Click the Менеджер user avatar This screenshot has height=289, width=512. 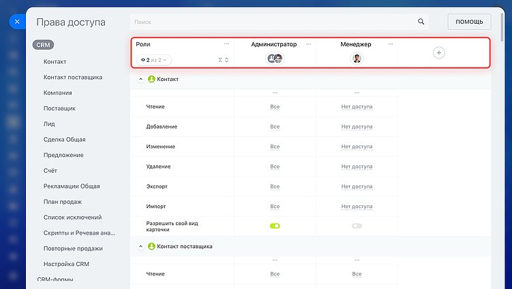[x=357, y=58]
